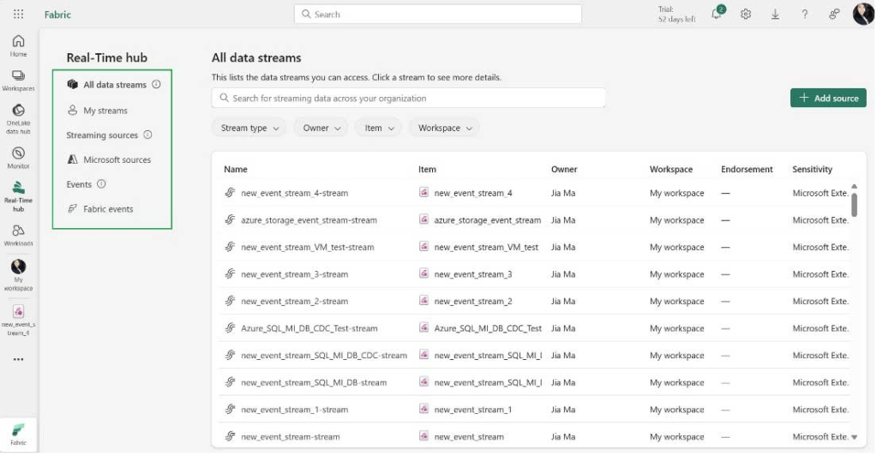Open the new_event_stream_4-stream link
The width and height of the screenshot is (877, 456).
click(x=294, y=193)
